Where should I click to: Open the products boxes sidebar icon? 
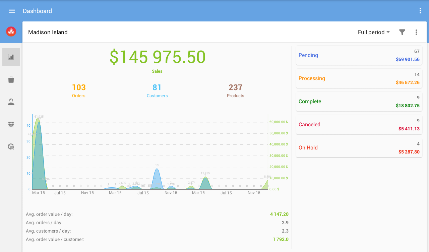[11, 124]
